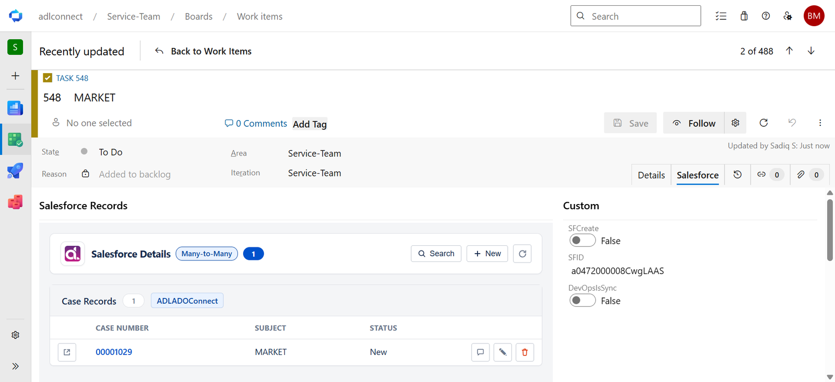Open the Help question mark icon
835x382 pixels.
766,16
